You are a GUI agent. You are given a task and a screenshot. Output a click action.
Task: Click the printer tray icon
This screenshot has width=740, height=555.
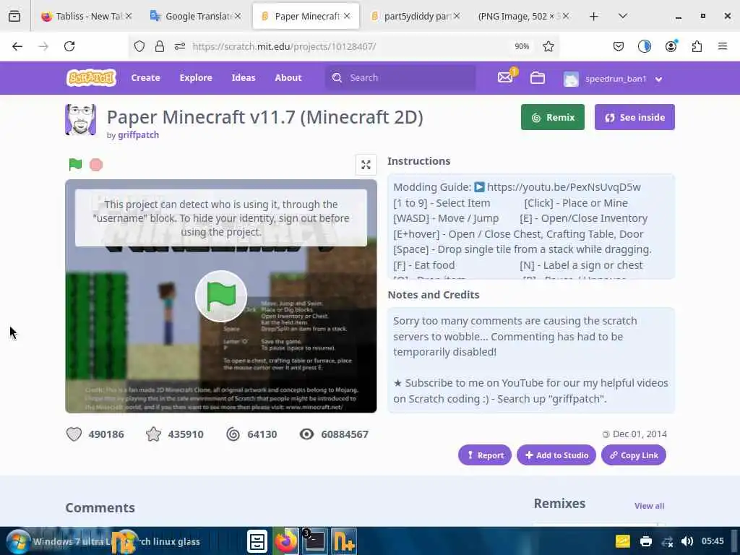pyautogui.click(x=645, y=541)
